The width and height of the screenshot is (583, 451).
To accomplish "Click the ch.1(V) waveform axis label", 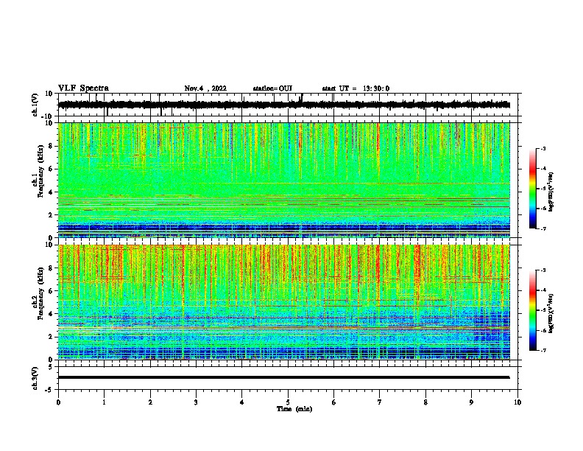I will point(35,105).
